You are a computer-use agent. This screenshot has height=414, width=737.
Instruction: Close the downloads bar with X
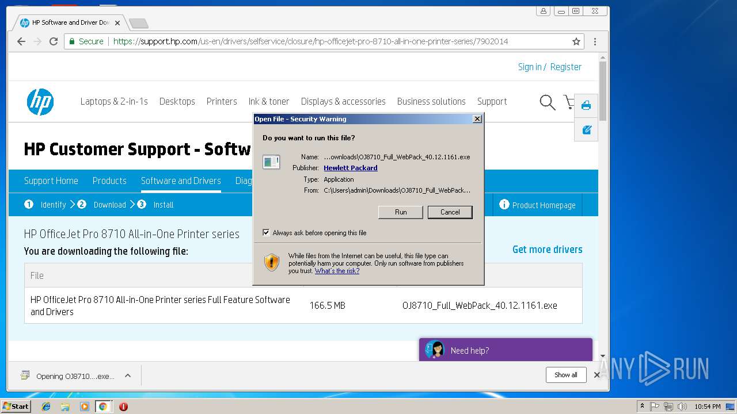pyautogui.click(x=597, y=375)
